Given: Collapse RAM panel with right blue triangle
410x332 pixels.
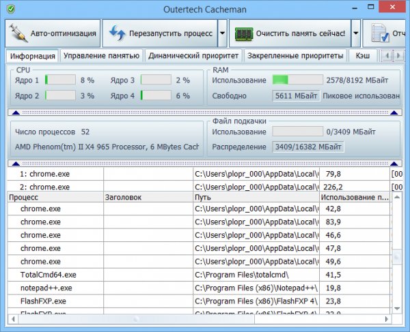Looking at the screenshot, I should click(x=394, y=112).
